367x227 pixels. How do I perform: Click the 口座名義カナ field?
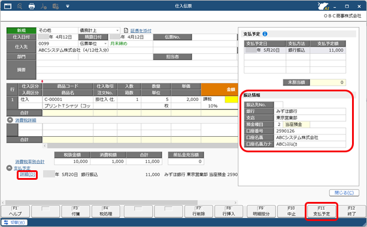tap(310, 144)
